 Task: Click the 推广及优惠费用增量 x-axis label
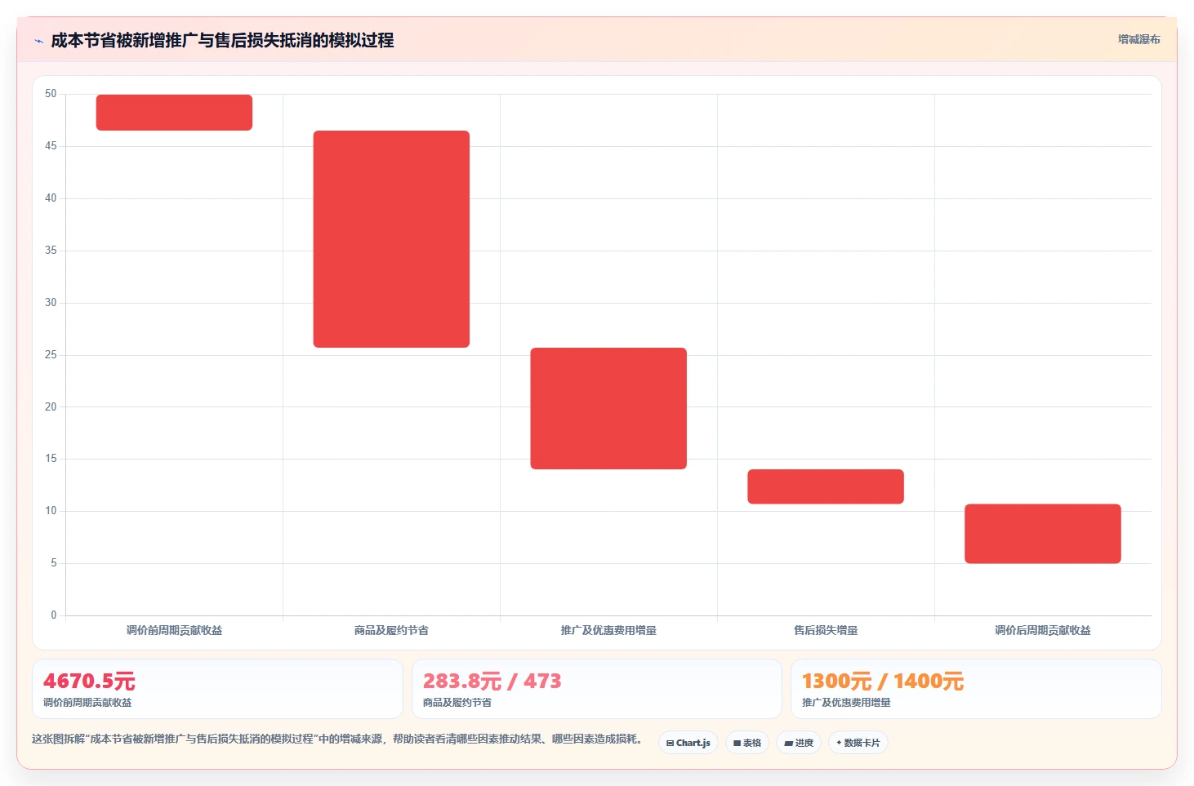tap(608, 630)
